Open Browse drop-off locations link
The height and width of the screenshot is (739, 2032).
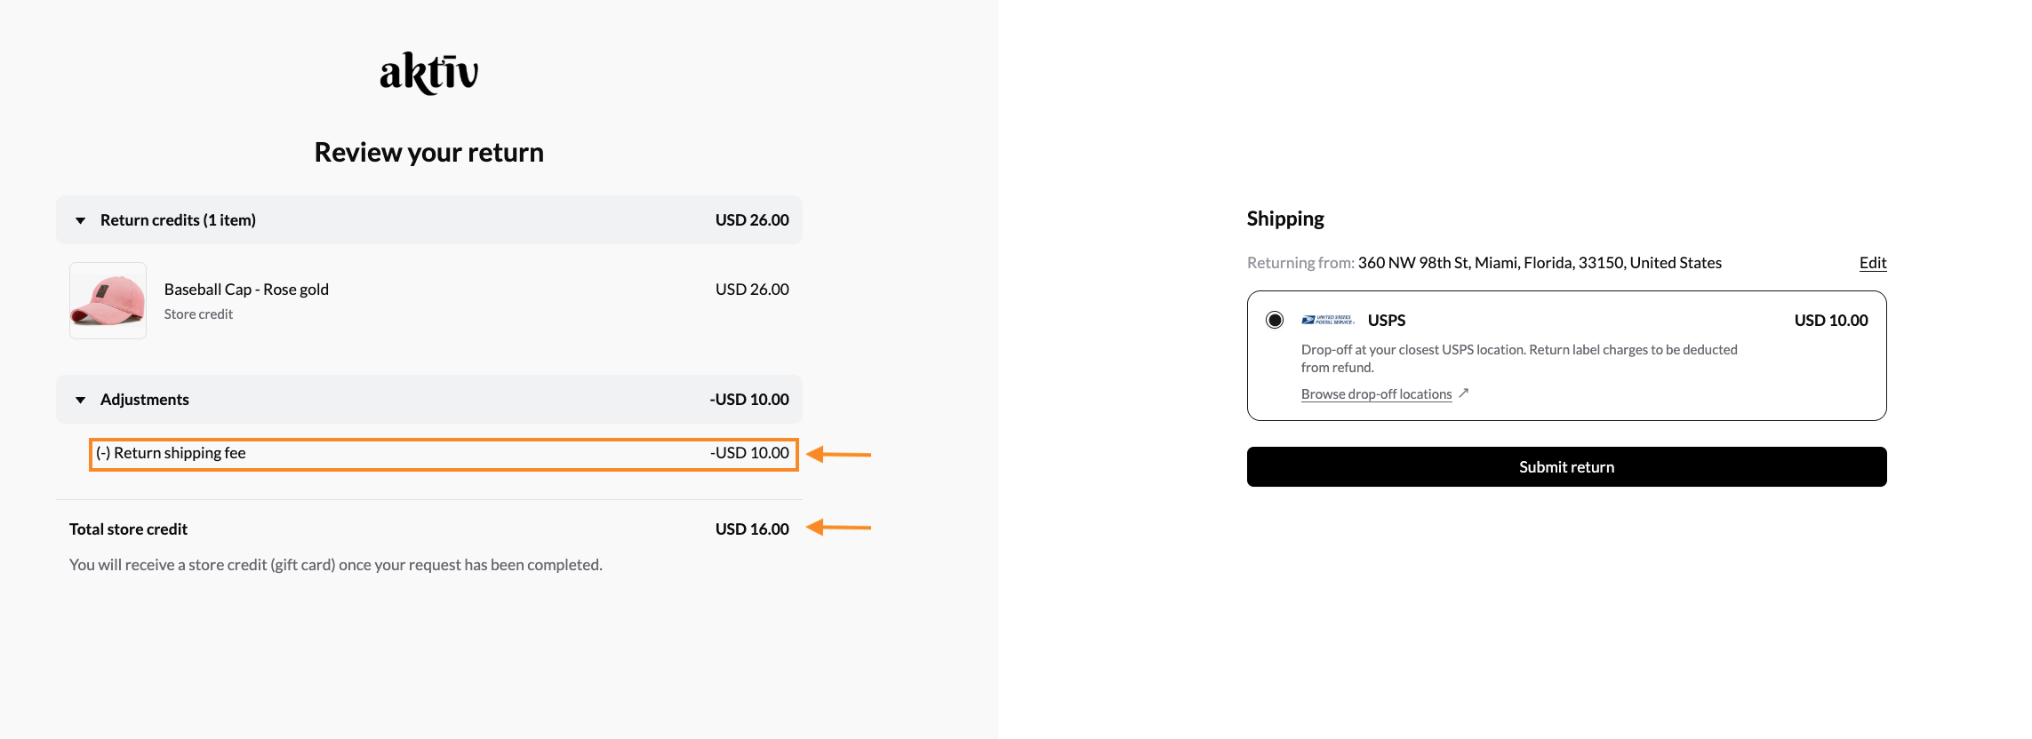[1376, 394]
